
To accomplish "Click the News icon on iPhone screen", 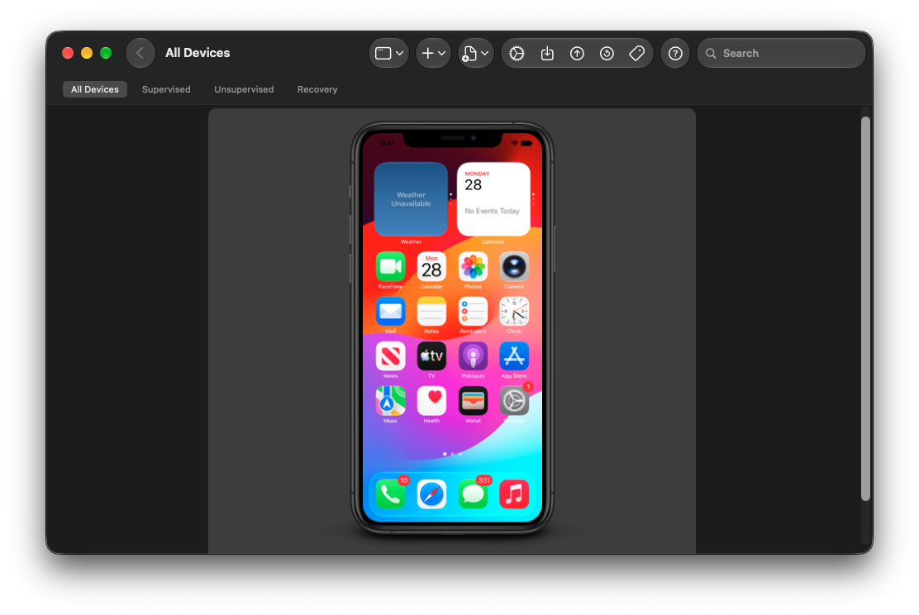I will pyautogui.click(x=390, y=356).
